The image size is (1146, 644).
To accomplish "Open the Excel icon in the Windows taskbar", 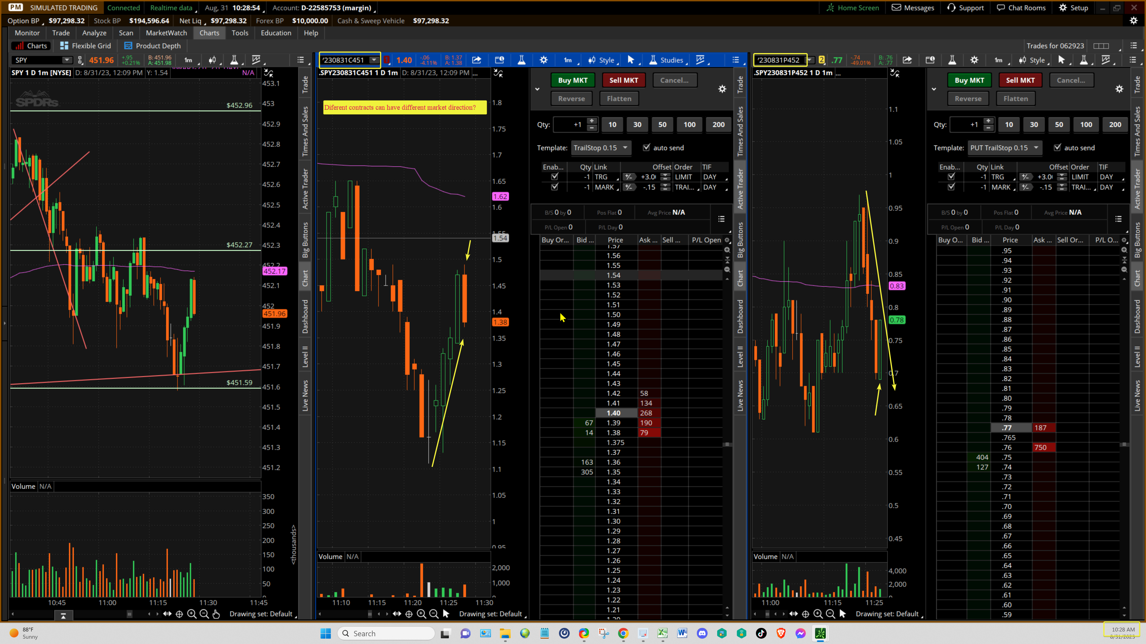I will point(663,633).
